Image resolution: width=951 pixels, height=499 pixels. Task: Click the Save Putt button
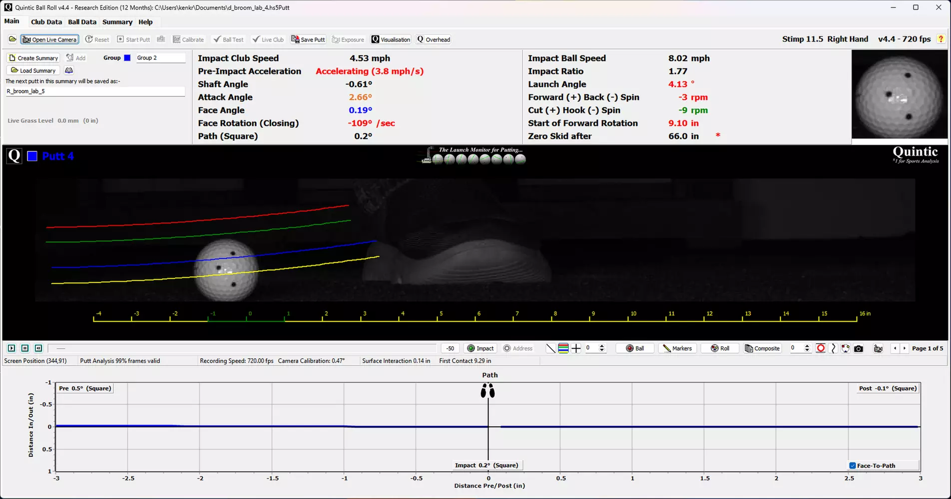pos(308,39)
